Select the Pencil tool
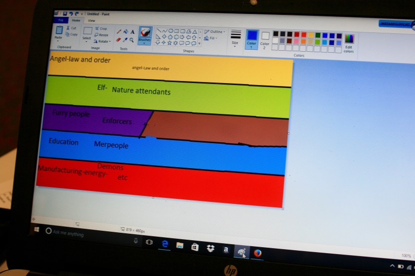The image size is (415, 276). pos(119,32)
